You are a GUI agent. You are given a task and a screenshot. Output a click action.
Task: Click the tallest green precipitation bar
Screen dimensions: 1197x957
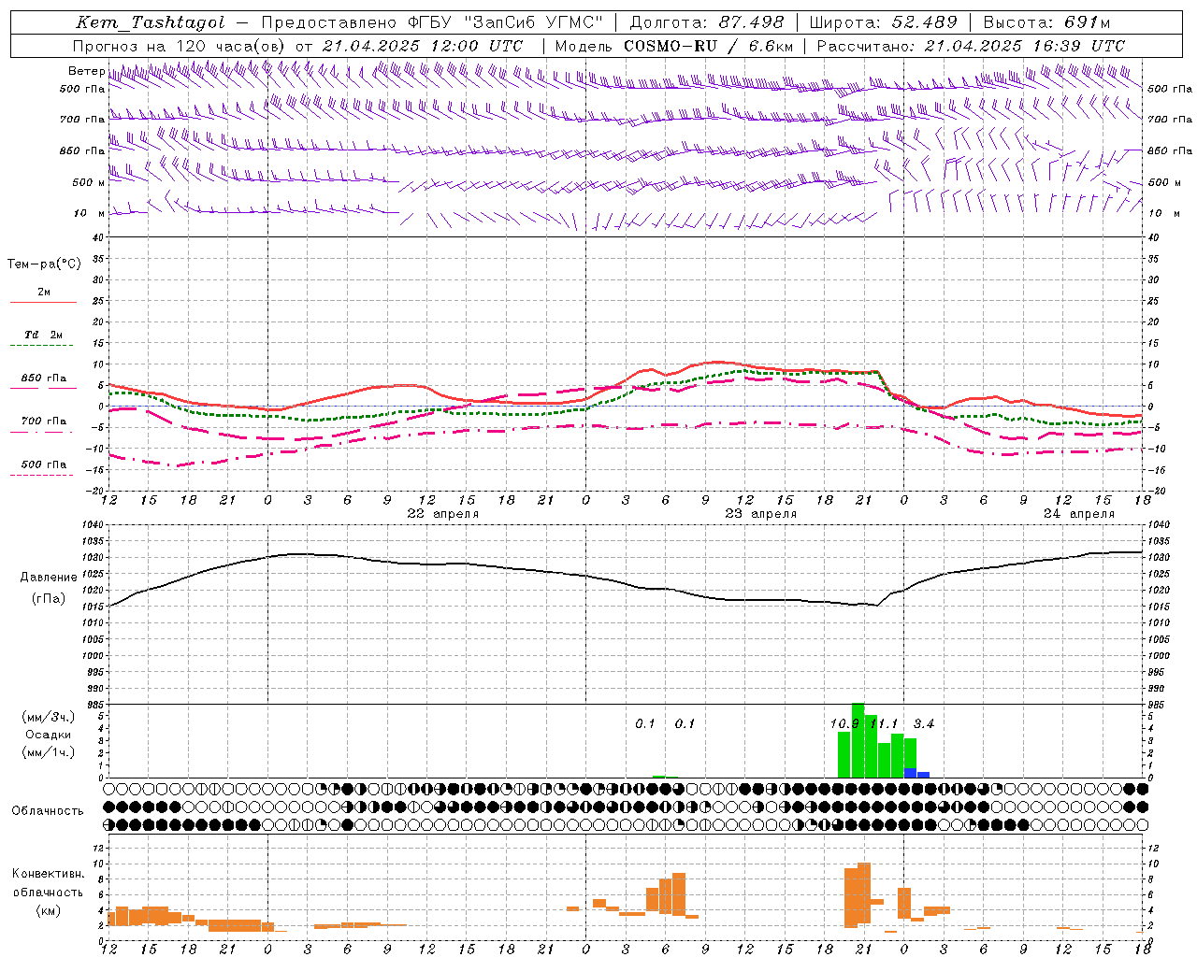pos(858,740)
